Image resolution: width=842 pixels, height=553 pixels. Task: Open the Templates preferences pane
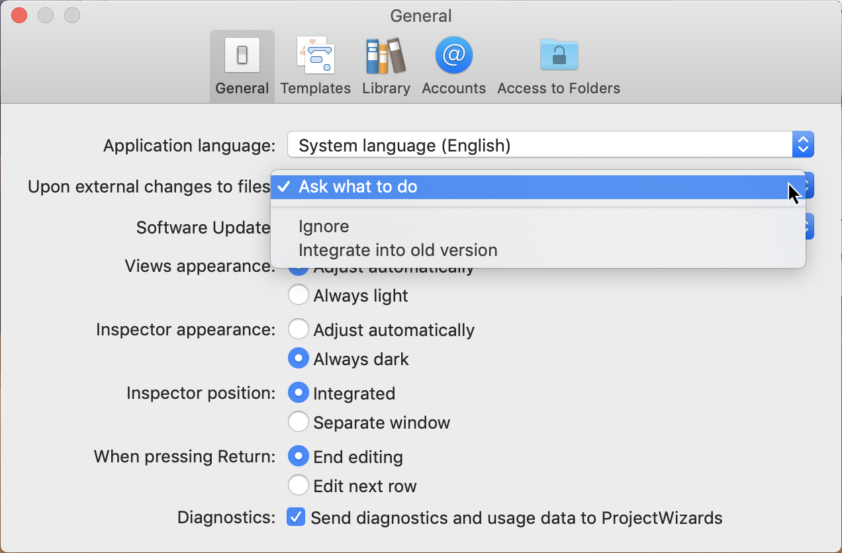click(315, 65)
